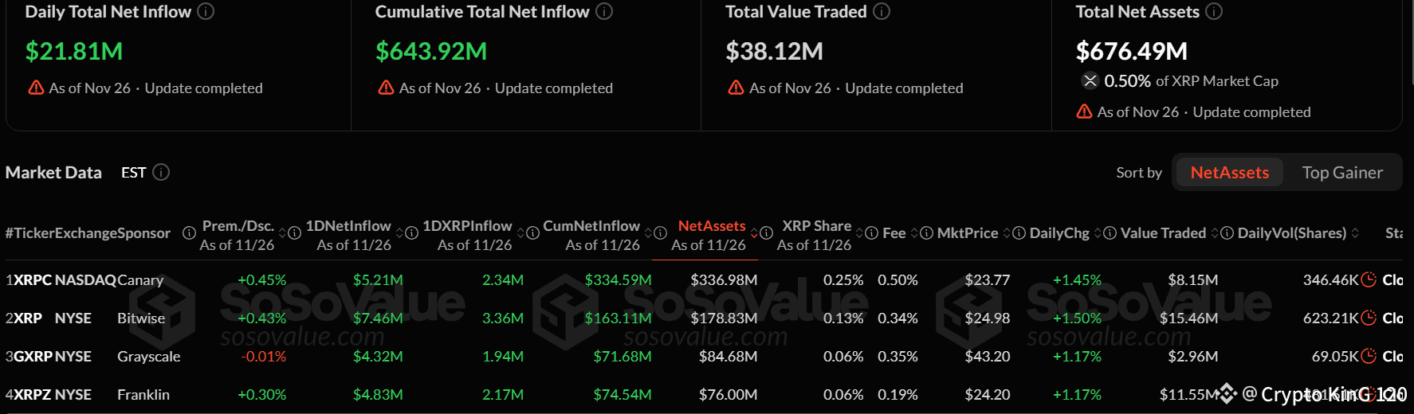Sort table by 1DNetInflow column arrows
The width and height of the screenshot is (1414, 414).
[399, 233]
